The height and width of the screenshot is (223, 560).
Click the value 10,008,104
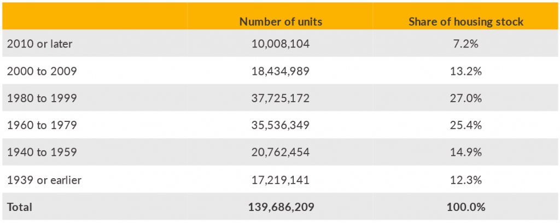point(281,44)
